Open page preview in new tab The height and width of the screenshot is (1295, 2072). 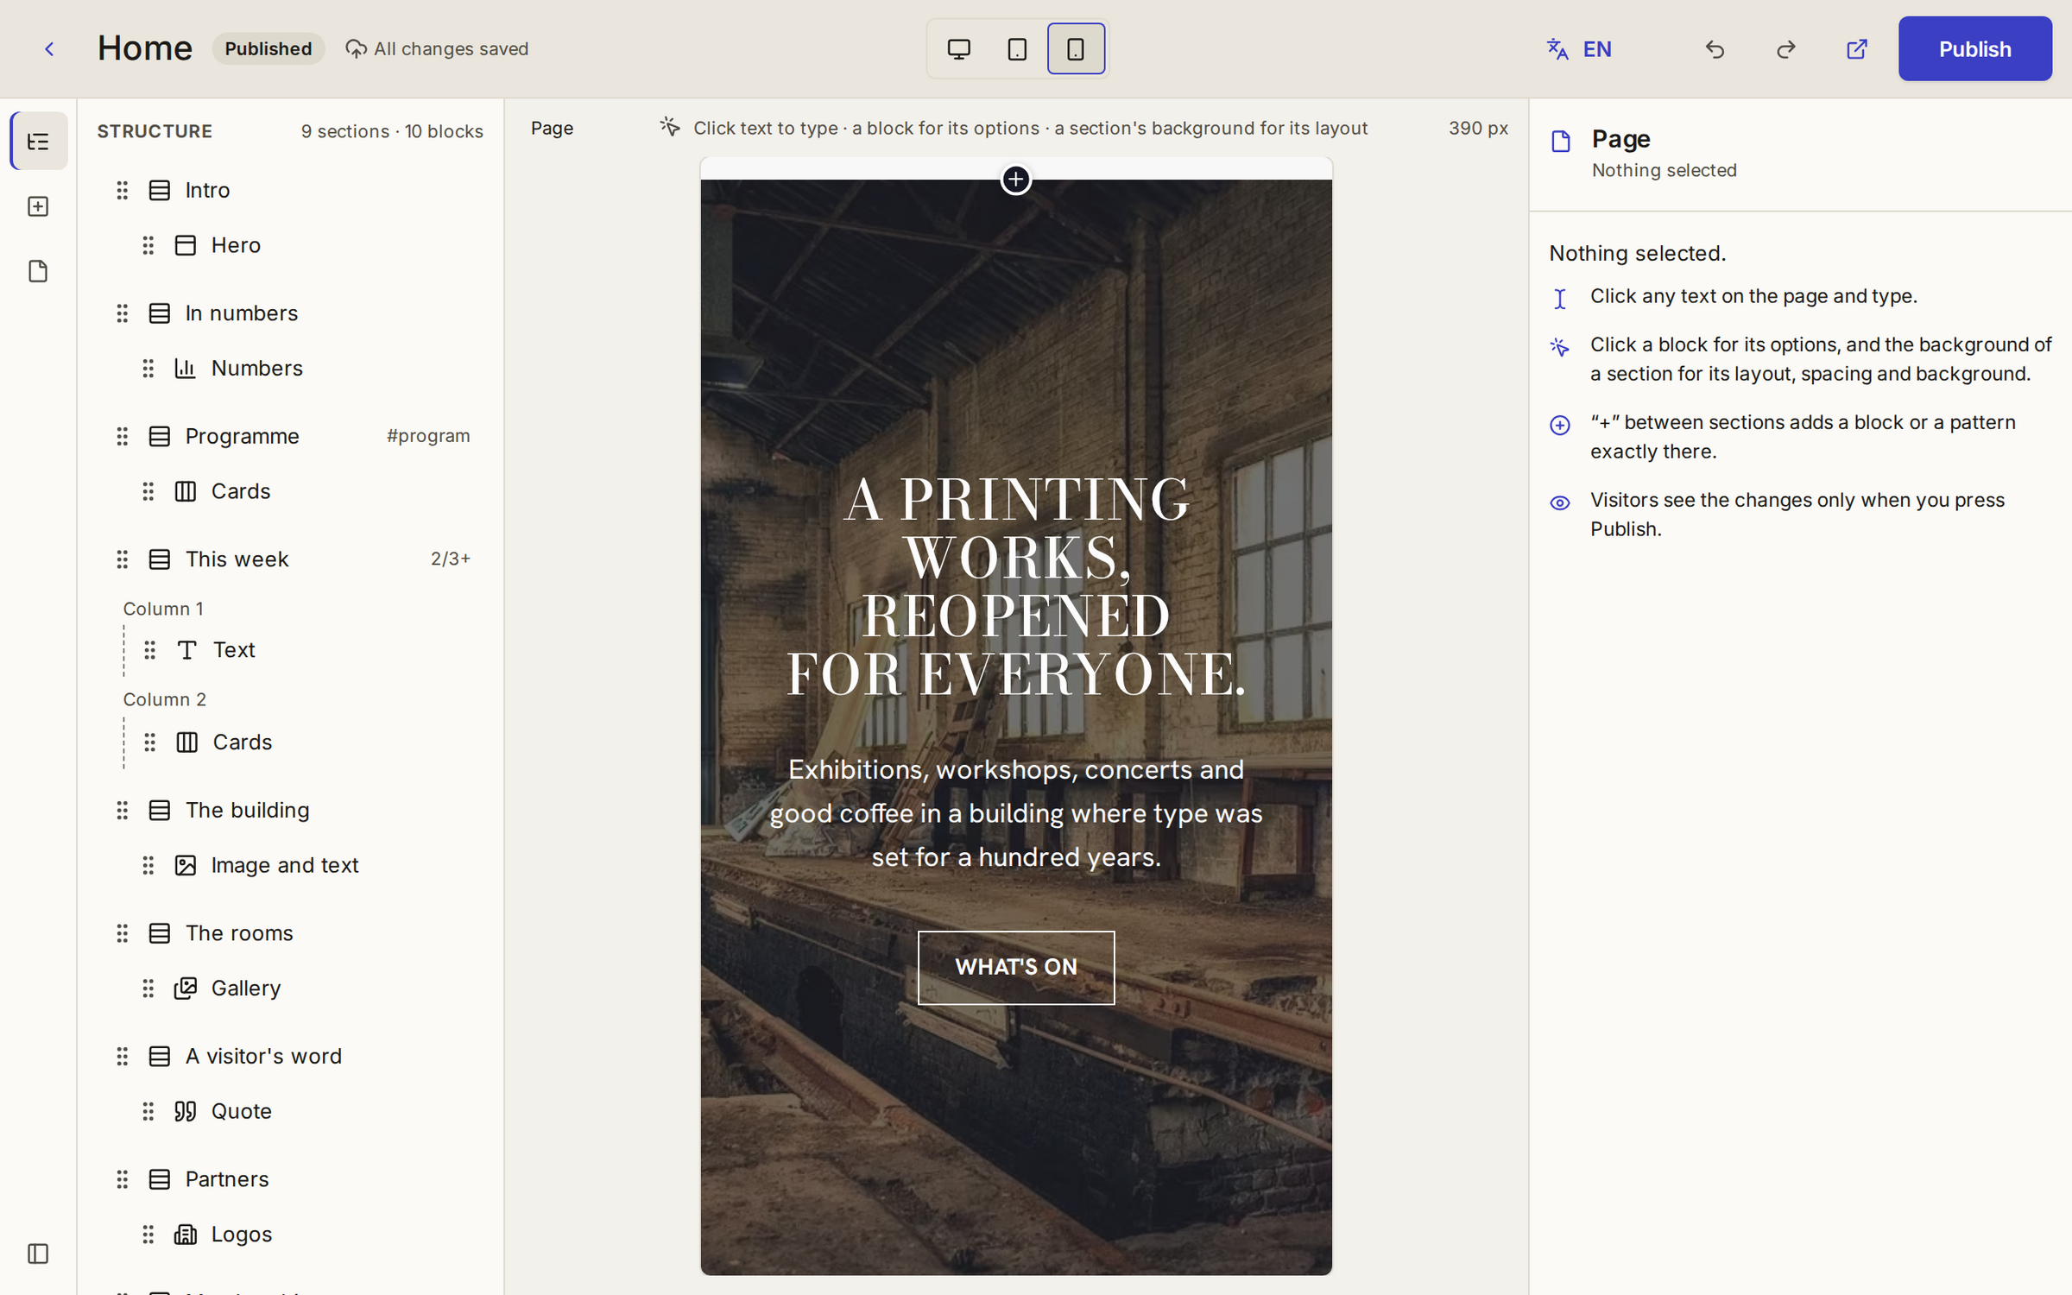click(x=1856, y=49)
